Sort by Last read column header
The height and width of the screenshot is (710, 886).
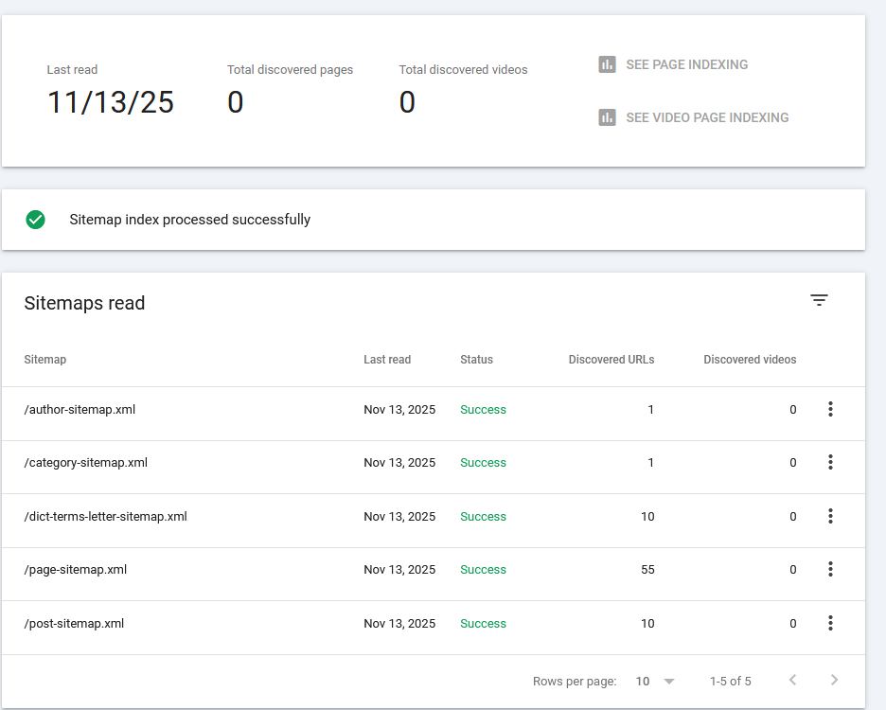click(x=387, y=360)
